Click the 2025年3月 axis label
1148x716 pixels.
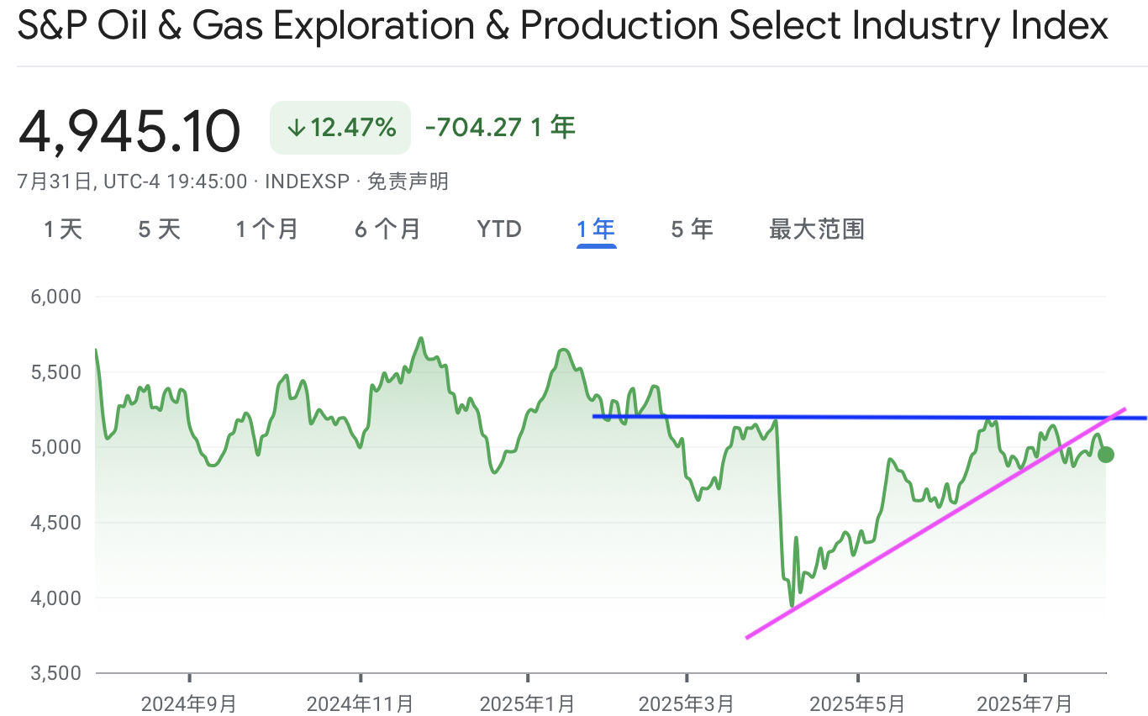tap(687, 703)
